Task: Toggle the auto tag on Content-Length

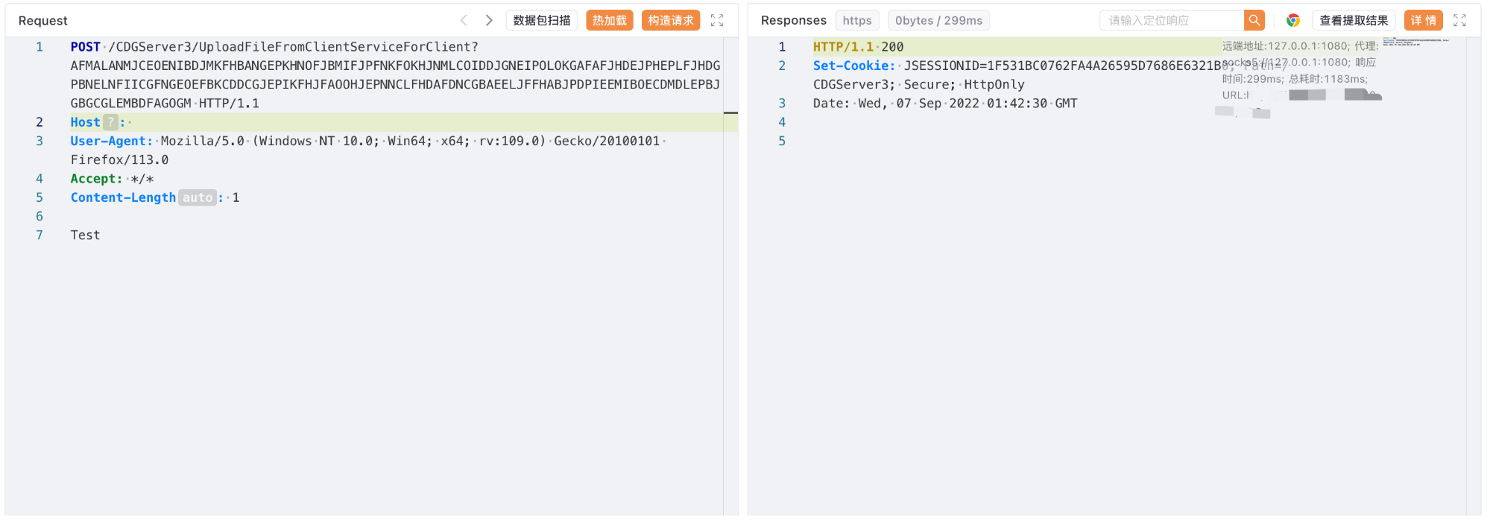Action: point(198,197)
